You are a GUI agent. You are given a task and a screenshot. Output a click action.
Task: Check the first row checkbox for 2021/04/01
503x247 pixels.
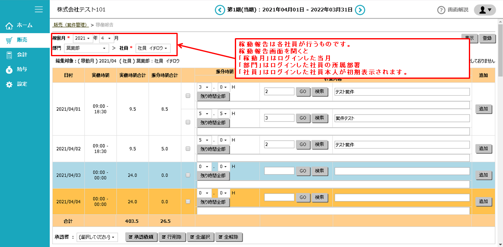click(x=188, y=96)
